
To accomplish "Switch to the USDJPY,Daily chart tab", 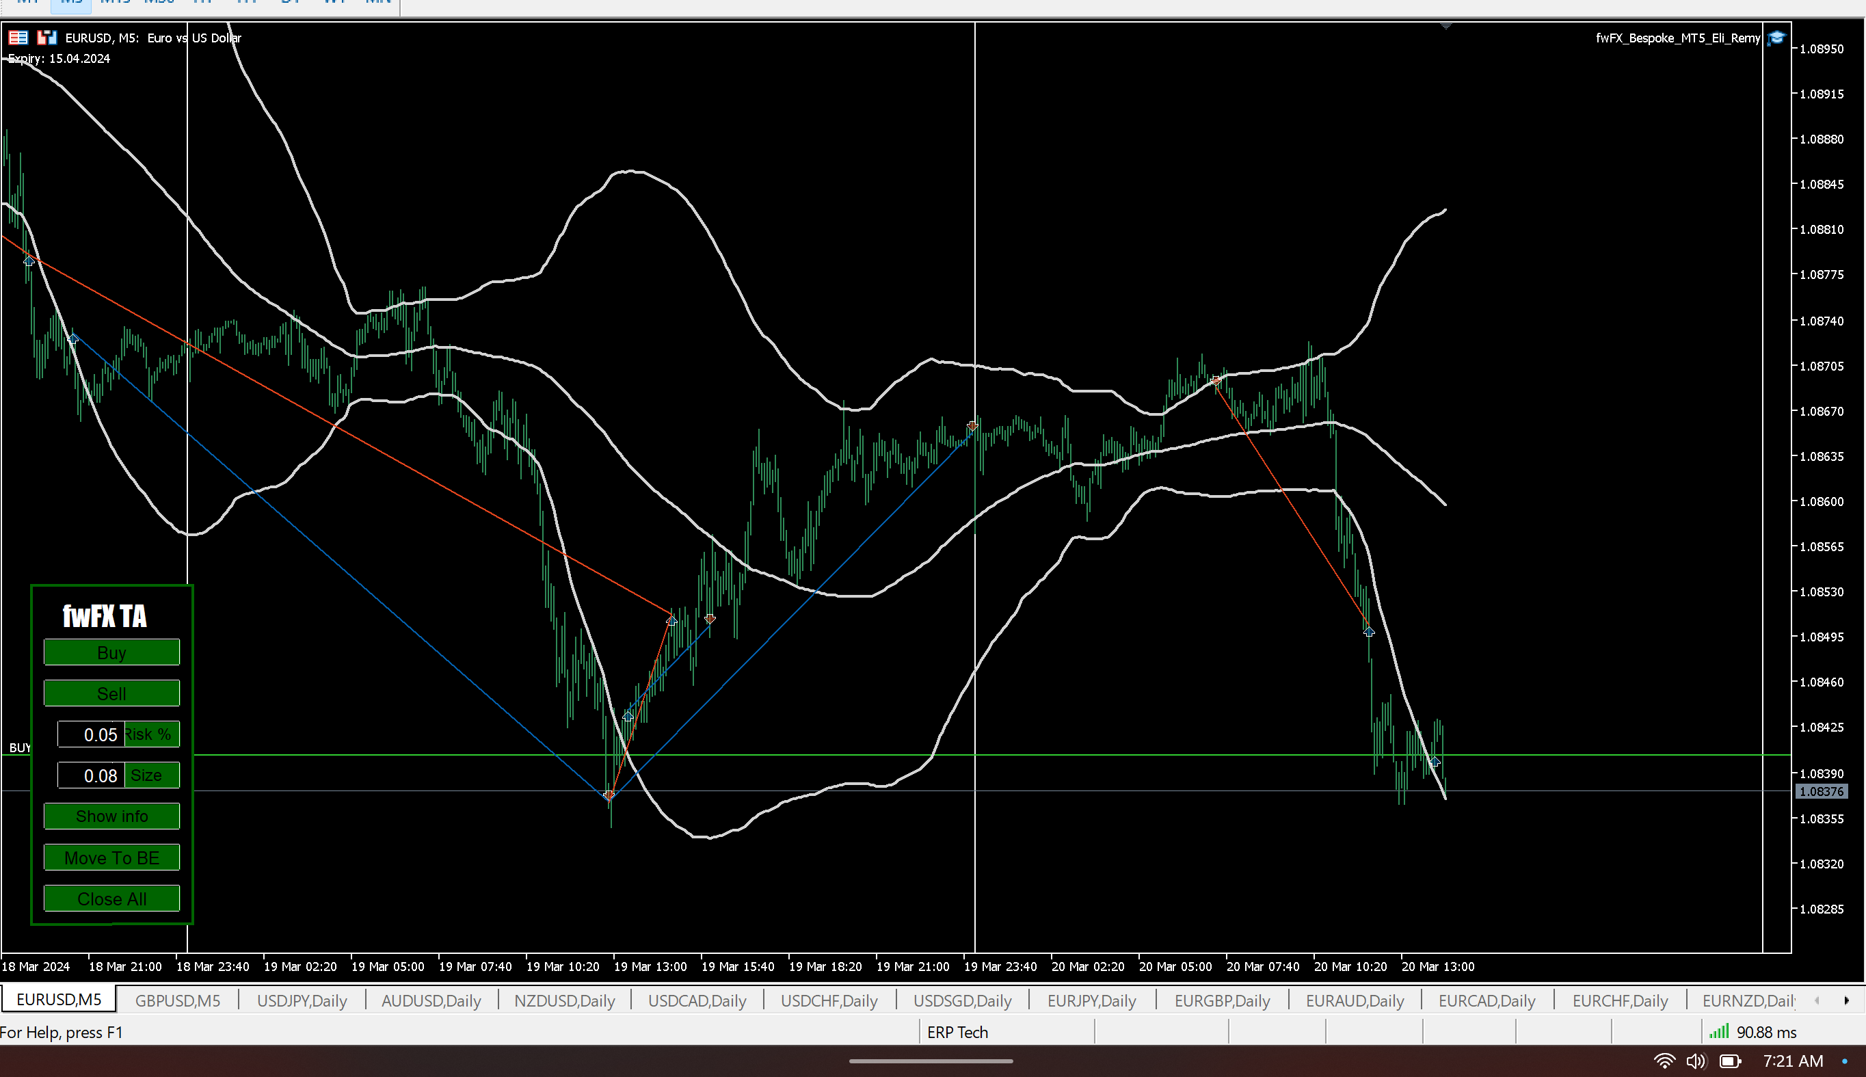I will (x=302, y=1000).
